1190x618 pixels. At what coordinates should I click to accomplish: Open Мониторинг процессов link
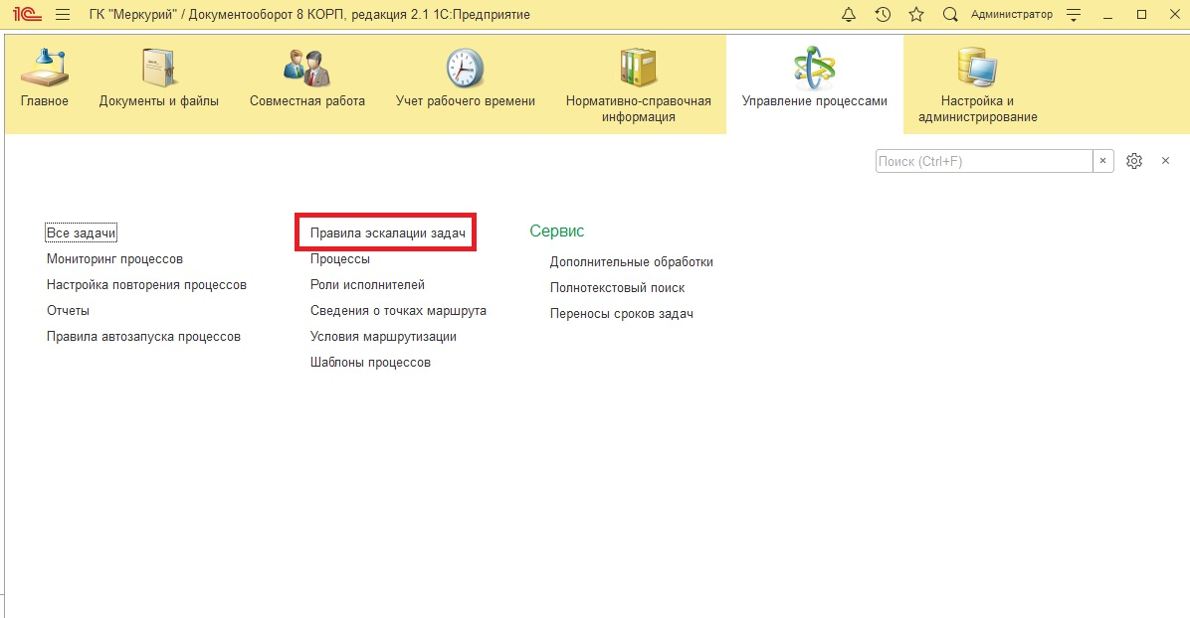(114, 259)
